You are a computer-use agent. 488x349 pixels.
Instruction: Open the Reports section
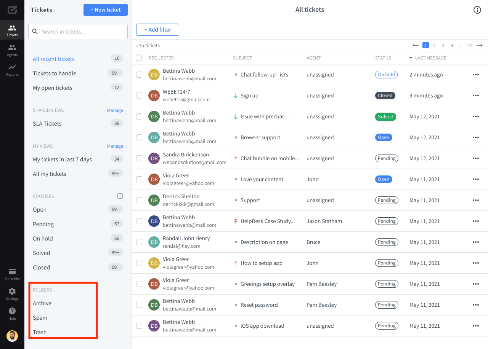click(12, 70)
